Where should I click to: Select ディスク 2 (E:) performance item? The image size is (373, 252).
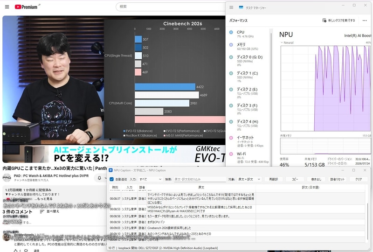[249, 93]
